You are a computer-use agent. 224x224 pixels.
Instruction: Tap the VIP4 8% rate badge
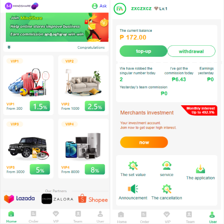point(95,169)
